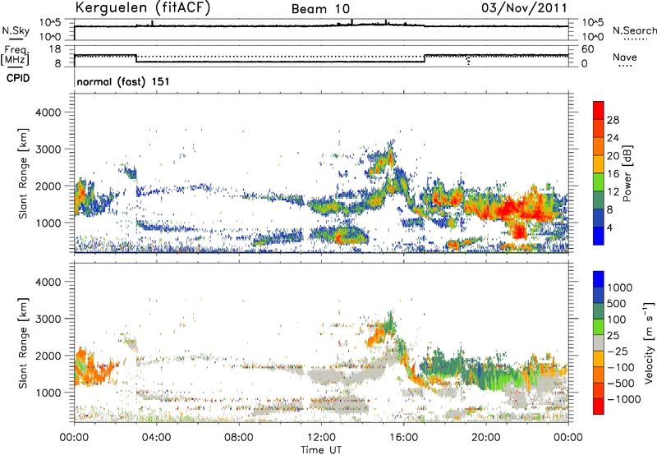Click the "100" label on the Velocity colorbar
The image size is (657, 455).
616,319
